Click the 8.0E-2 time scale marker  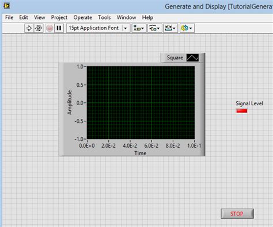click(x=173, y=146)
